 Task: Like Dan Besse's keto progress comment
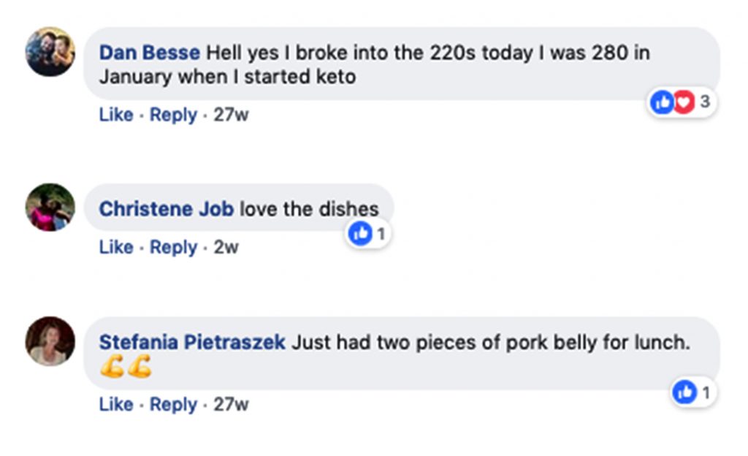coord(115,115)
